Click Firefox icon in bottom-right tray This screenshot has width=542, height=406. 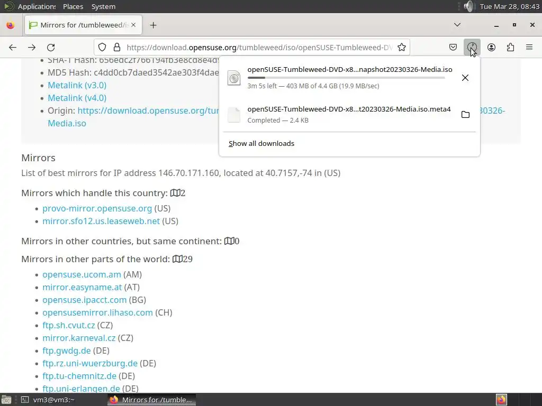(x=501, y=400)
